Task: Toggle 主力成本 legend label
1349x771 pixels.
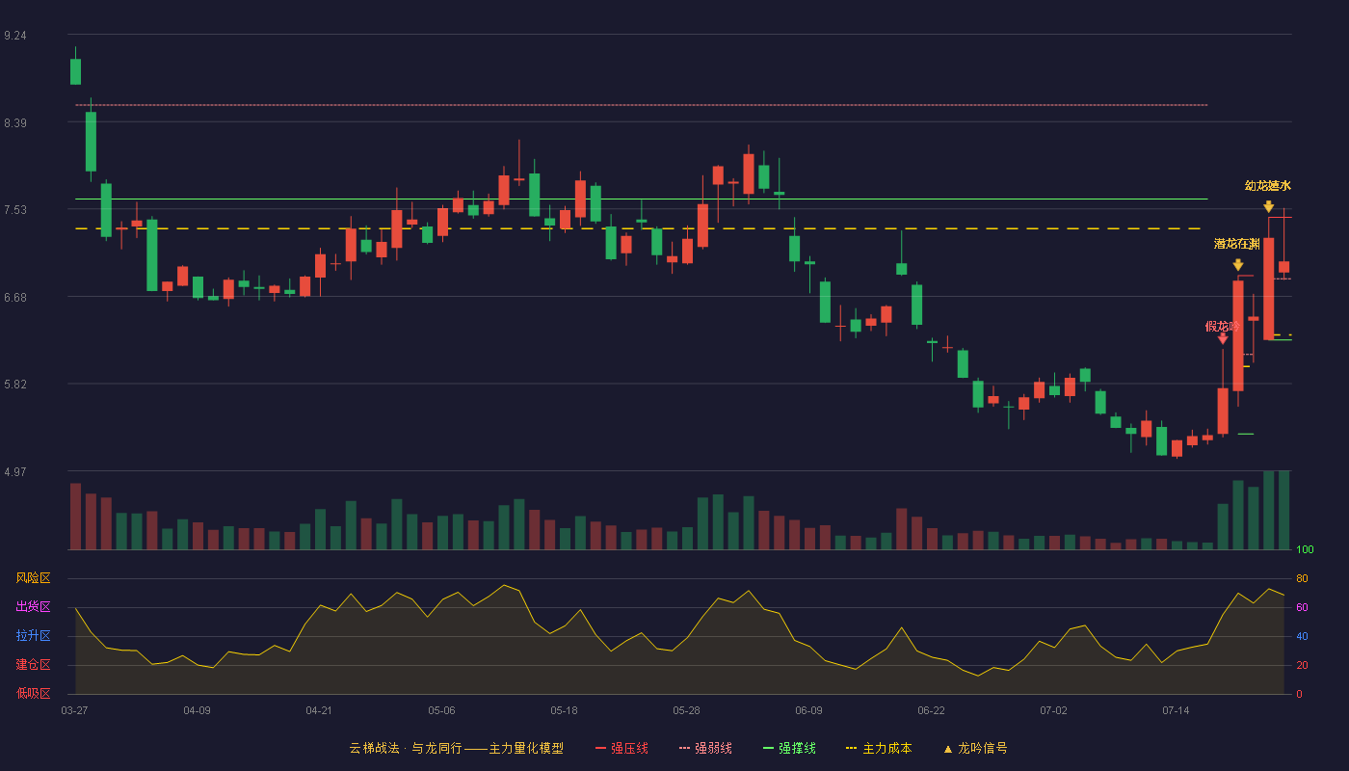Action: pyautogui.click(x=886, y=749)
